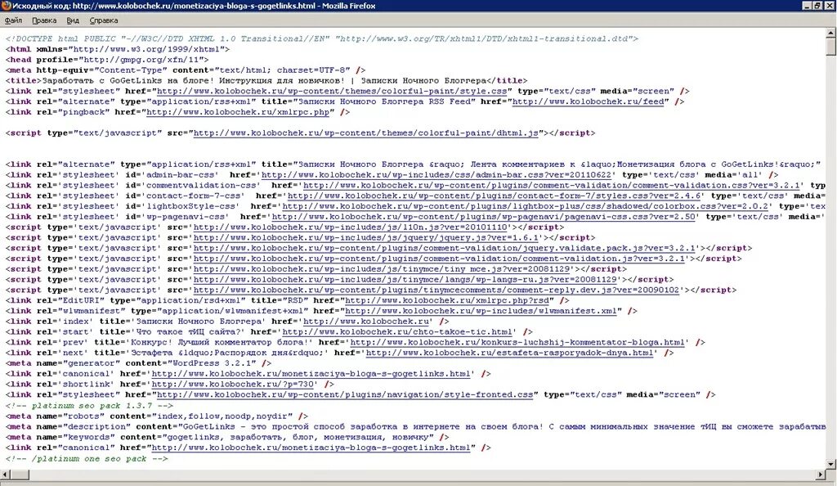The width and height of the screenshot is (837, 486).
Task: Click the horizontal scrollbar right arrow
Action: 821,475
